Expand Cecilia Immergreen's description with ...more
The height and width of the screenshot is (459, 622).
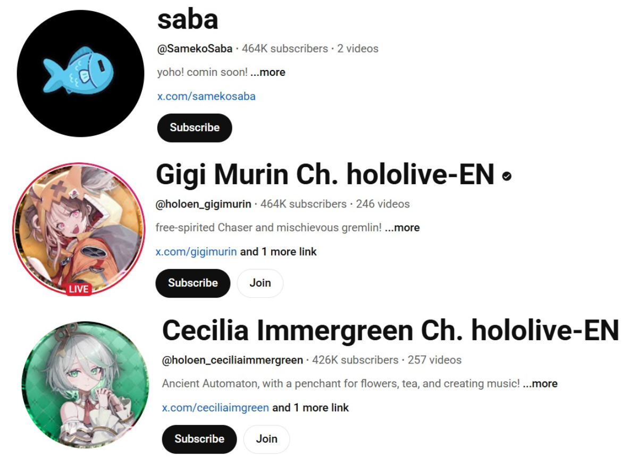click(540, 383)
